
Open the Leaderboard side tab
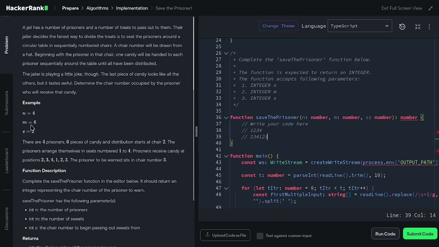point(7,161)
